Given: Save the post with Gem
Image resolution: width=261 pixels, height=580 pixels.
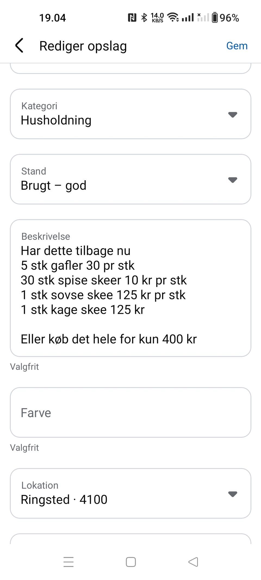Looking at the screenshot, I should click(237, 46).
